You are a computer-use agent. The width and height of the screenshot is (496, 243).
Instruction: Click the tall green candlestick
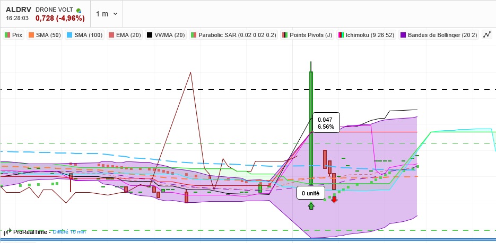tap(311, 128)
